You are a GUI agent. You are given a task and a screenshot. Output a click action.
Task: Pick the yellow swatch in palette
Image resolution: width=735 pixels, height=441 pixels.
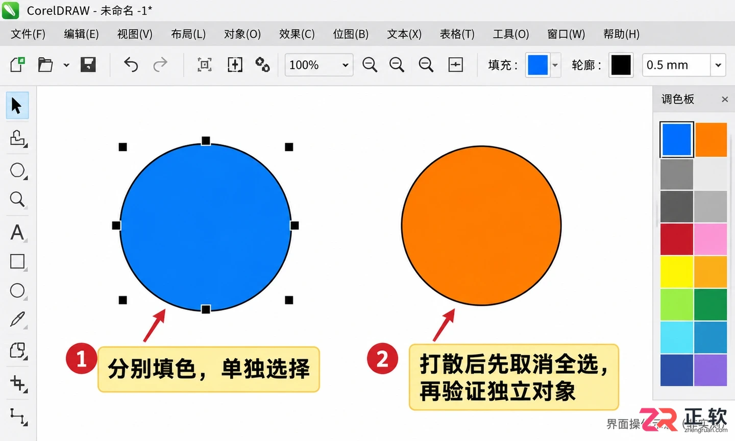pyautogui.click(x=677, y=272)
